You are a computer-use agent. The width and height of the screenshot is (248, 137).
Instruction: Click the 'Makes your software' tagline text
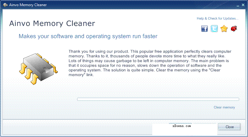click(88, 37)
